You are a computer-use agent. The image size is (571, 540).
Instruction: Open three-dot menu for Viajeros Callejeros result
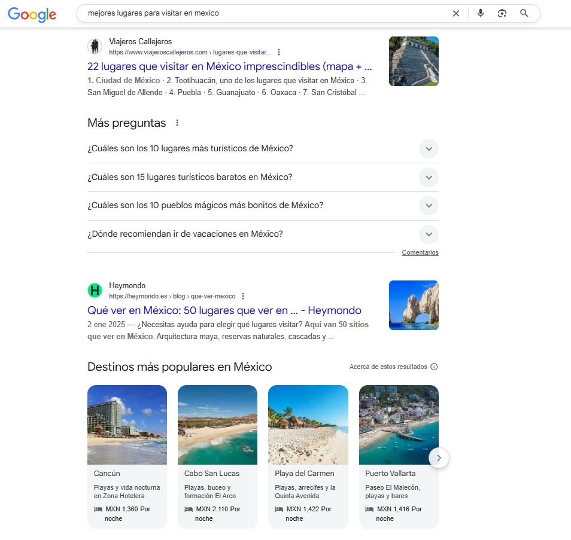279,52
